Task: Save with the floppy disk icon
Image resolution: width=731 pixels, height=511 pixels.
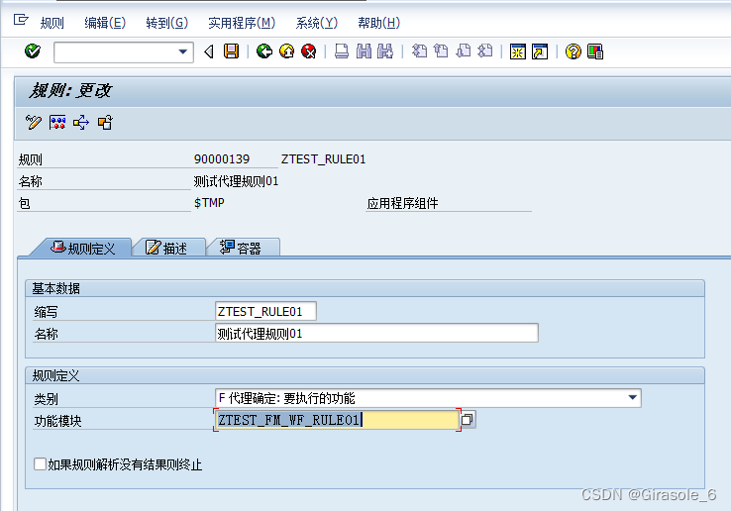Action: pyautogui.click(x=231, y=51)
